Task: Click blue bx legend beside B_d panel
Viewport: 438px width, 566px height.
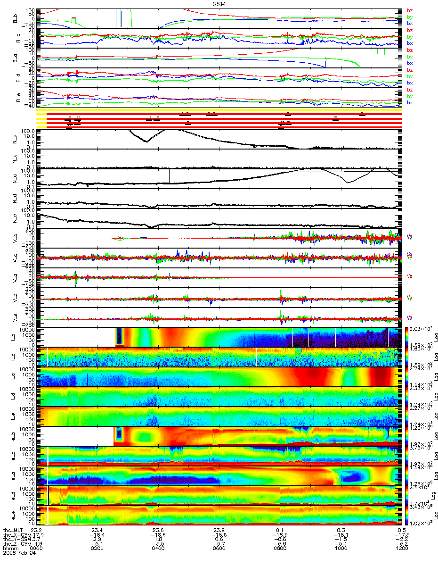Action: click(x=410, y=83)
